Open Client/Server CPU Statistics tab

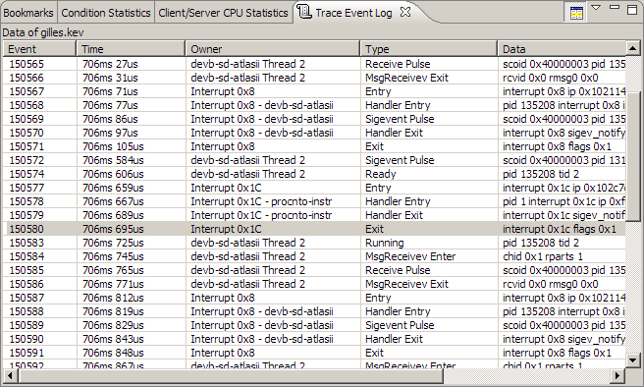(224, 13)
